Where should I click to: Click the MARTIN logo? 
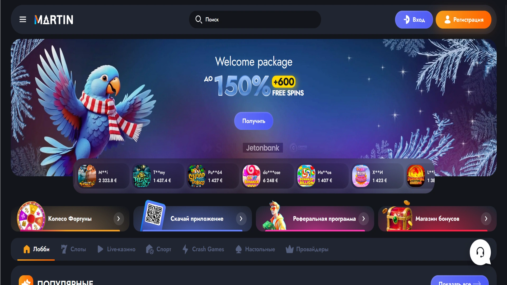(54, 20)
